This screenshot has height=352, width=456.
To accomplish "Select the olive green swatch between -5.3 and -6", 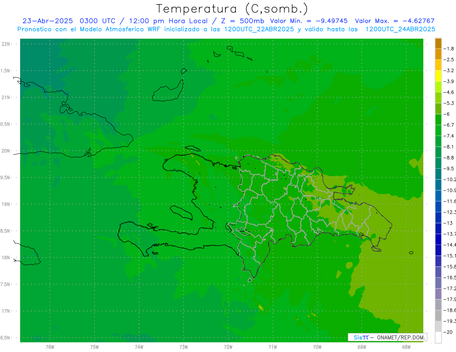I will (x=438, y=108).
